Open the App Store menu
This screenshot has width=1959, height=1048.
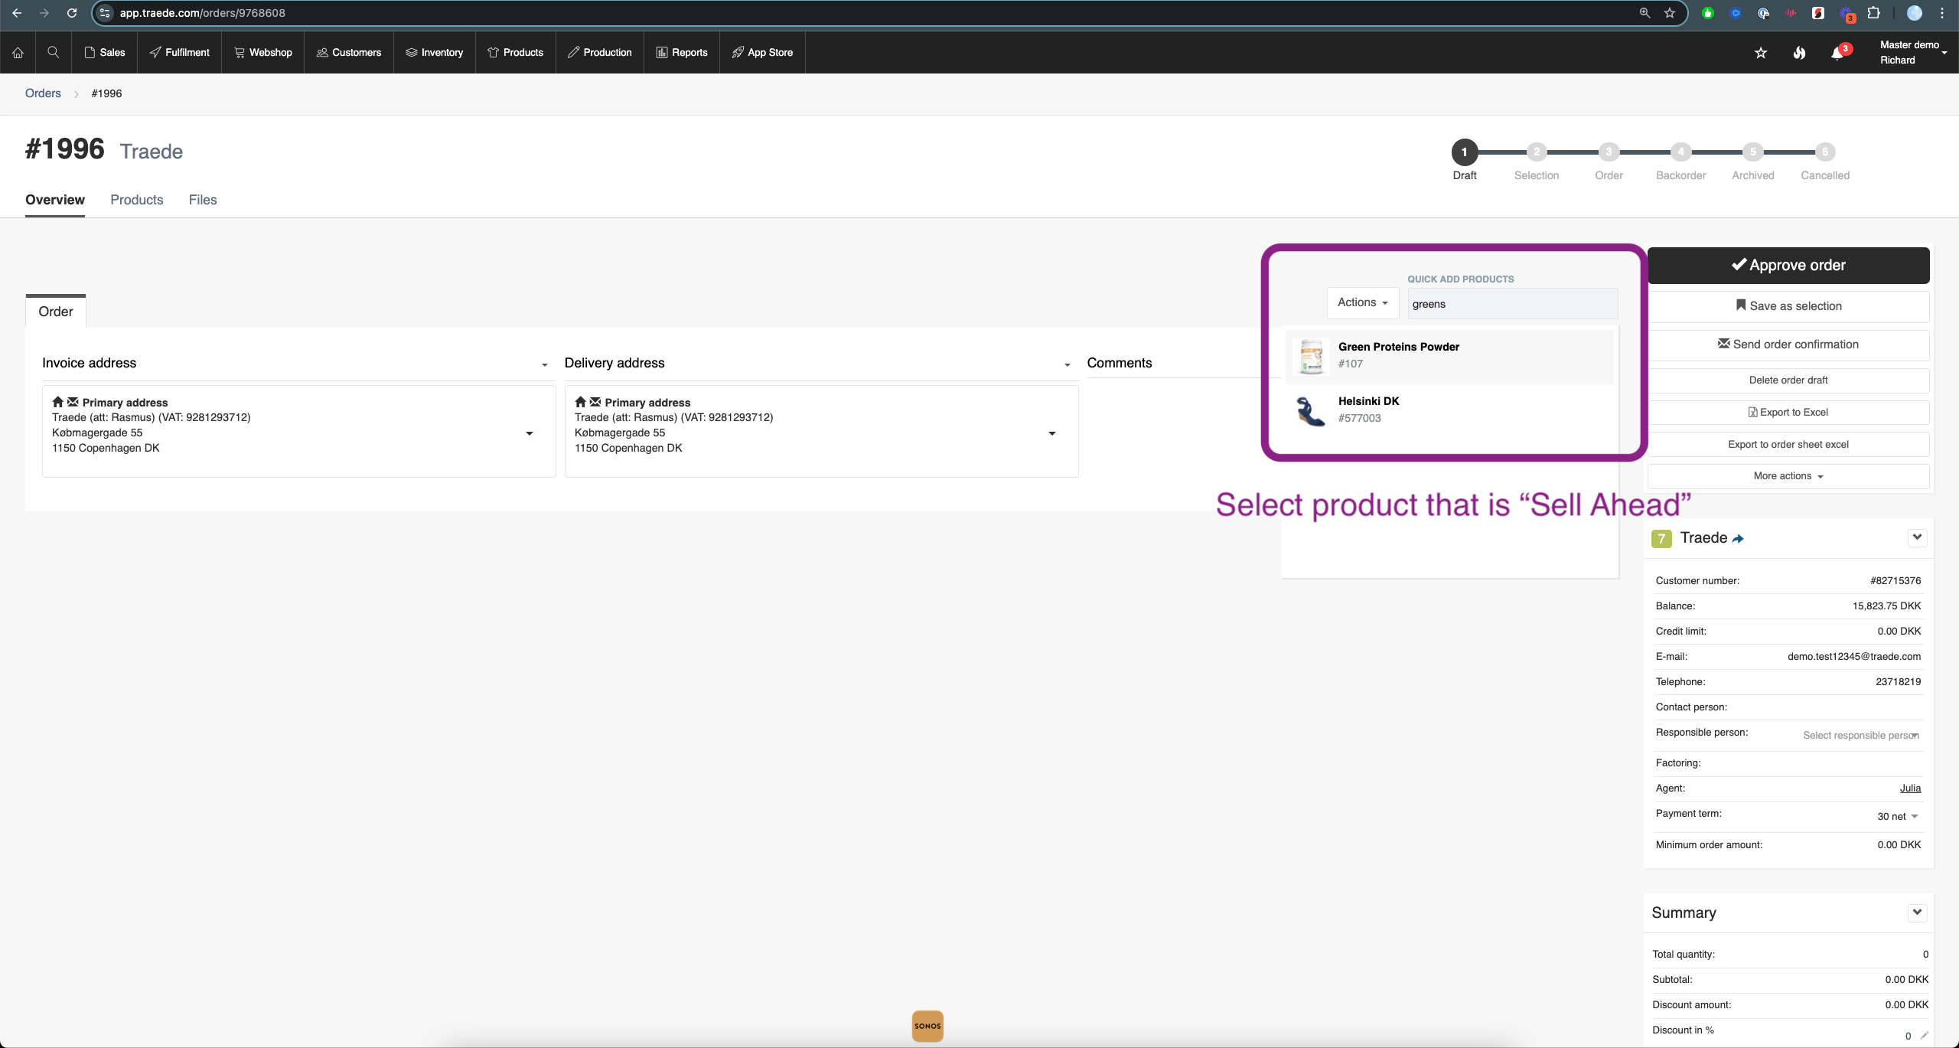(763, 53)
